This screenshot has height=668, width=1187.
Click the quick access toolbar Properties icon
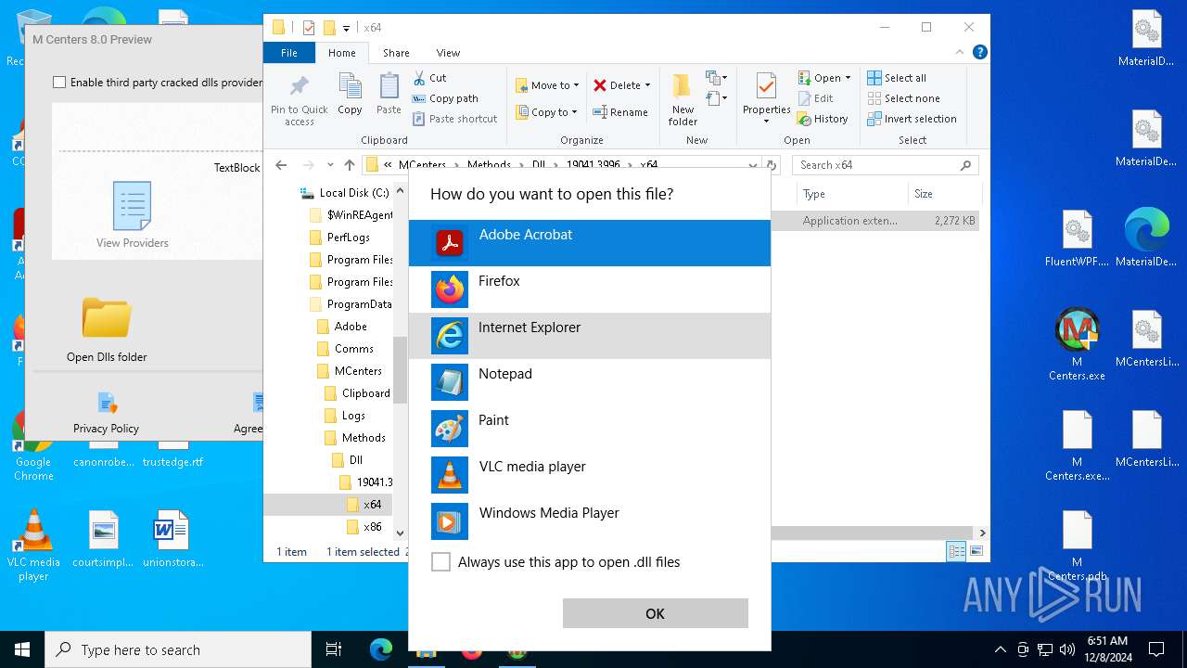pos(309,28)
